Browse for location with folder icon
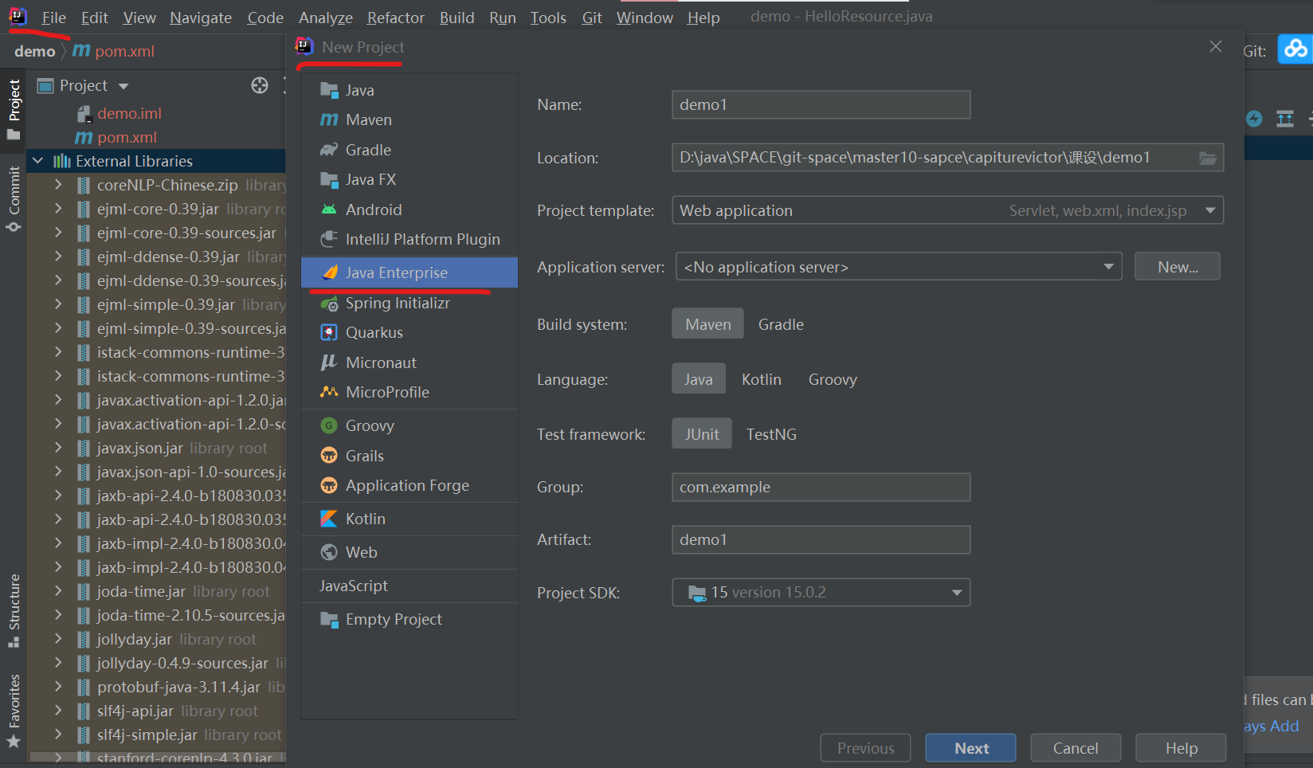The image size is (1313, 768). click(1208, 158)
